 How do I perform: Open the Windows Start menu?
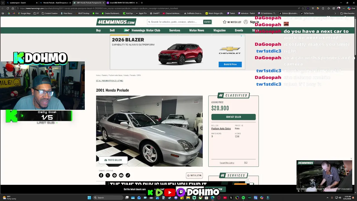(x=89, y=198)
